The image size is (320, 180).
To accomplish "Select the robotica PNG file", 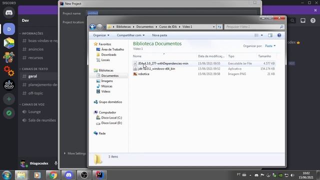I will (x=204, y=74).
